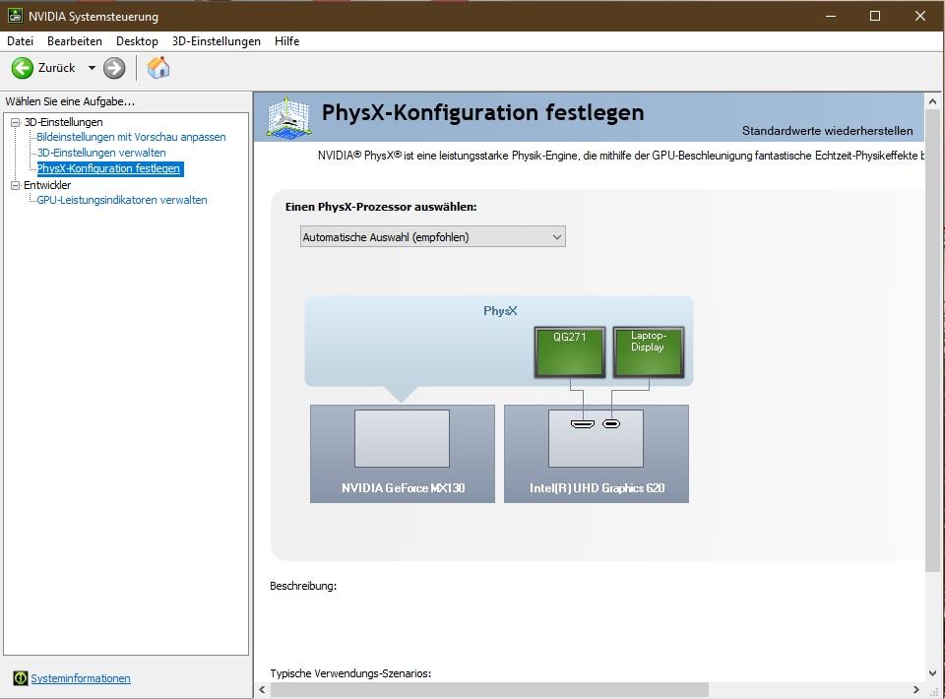Open the home page house icon
945x699 pixels.
tap(158, 68)
